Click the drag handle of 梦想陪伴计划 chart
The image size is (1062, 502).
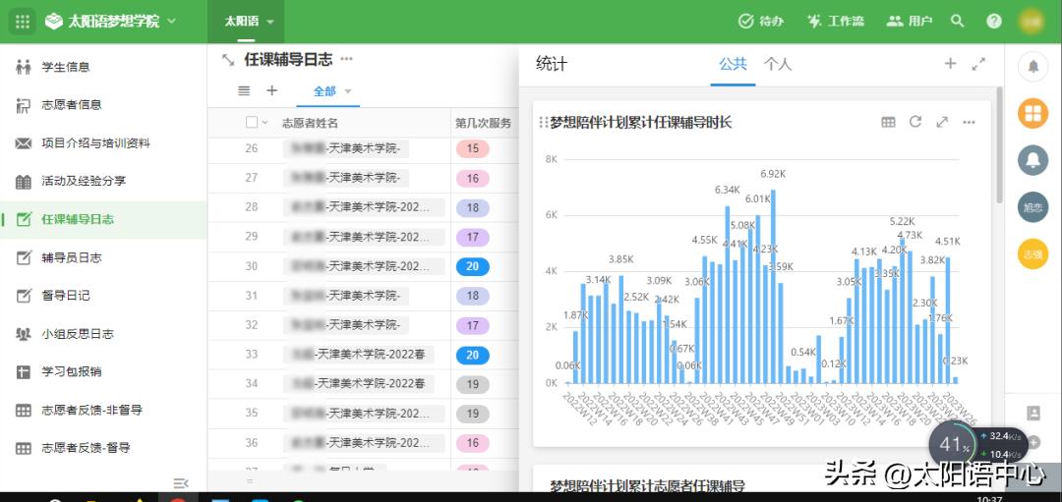tap(543, 123)
